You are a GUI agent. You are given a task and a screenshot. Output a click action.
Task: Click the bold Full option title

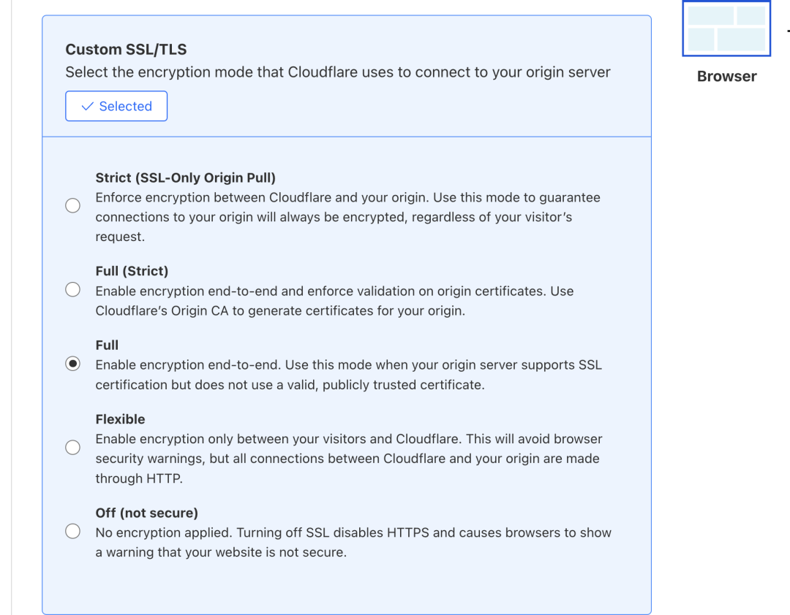pyautogui.click(x=107, y=345)
